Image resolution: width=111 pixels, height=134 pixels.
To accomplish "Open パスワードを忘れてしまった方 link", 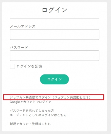I will pyautogui.click(x=32, y=110).
